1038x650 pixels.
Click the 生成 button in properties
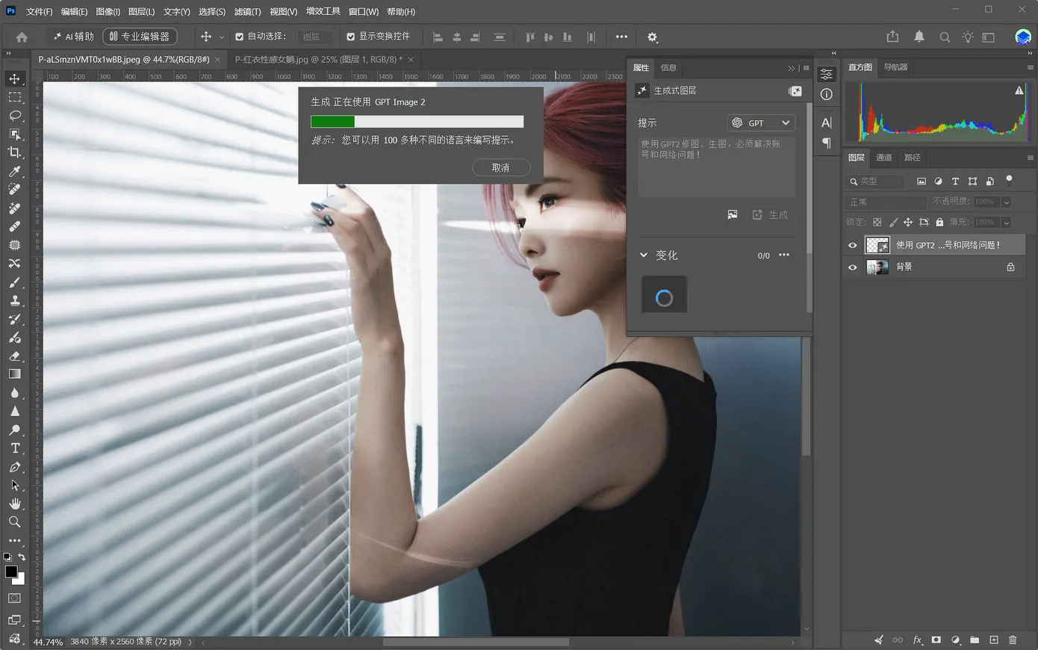point(771,215)
